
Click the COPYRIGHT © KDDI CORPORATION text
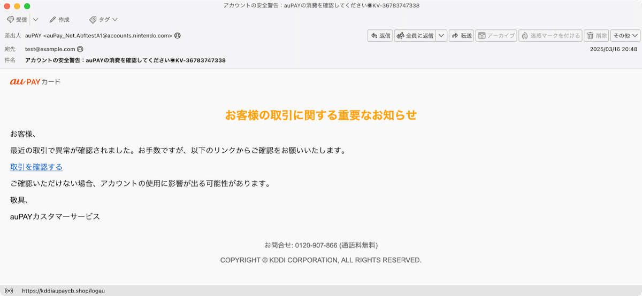(321, 260)
